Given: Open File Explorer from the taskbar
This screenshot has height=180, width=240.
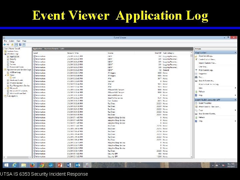Looking at the screenshot, I should (24, 165).
